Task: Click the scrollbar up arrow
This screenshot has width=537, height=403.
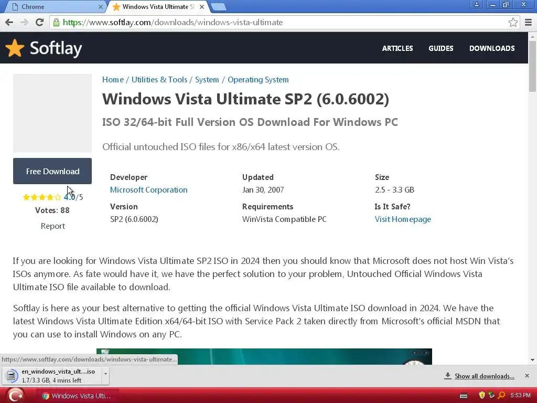Action: [x=532, y=36]
